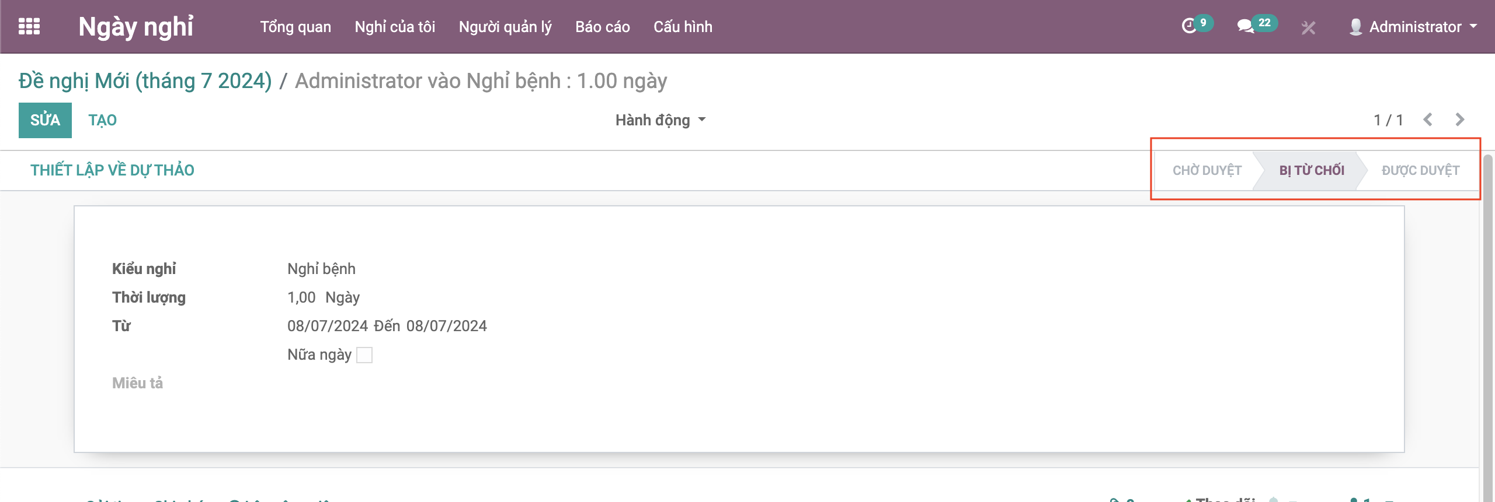Open conversations icon with 22 messages

(x=1245, y=26)
